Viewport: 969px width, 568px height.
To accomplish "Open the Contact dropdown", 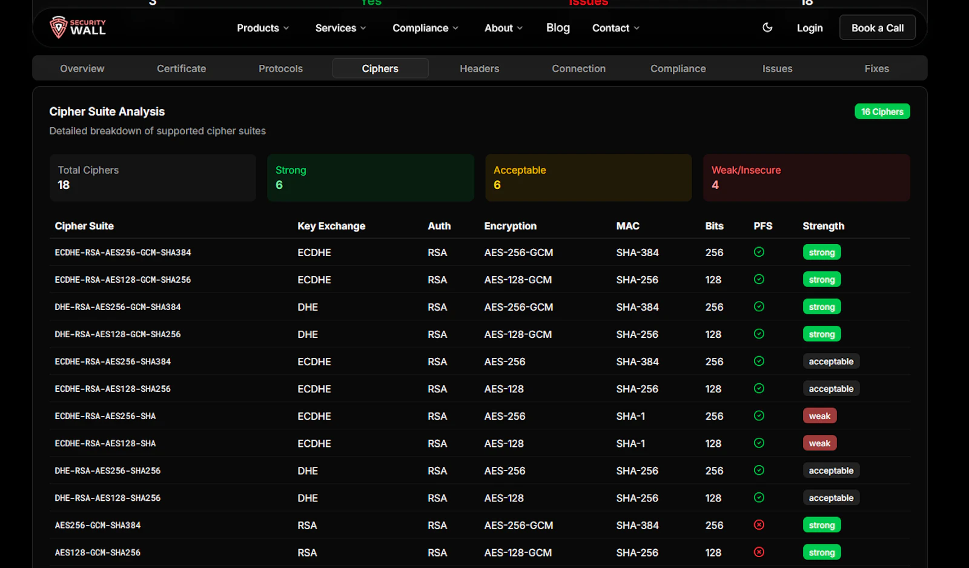I will [x=616, y=28].
